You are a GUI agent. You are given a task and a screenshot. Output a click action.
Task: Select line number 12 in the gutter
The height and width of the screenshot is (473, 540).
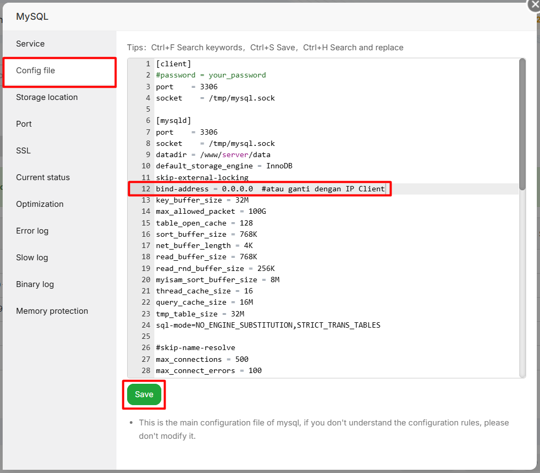[145, 188]
